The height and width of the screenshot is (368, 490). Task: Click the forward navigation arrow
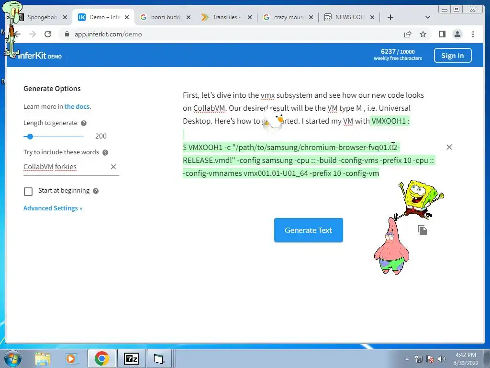[33, 34]
